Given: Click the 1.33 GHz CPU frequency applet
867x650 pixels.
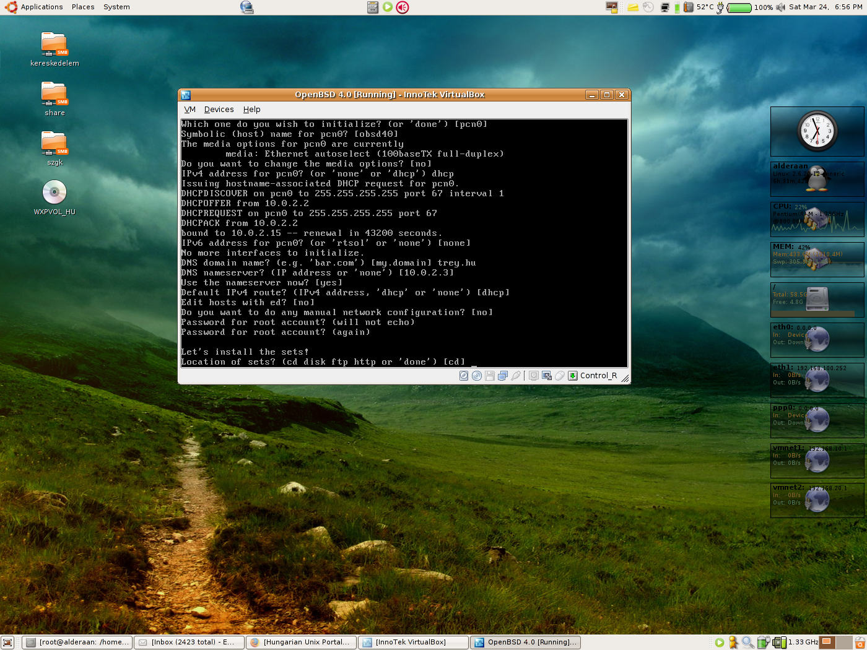Looking at the screenshot, I should (x=795, y=643).
